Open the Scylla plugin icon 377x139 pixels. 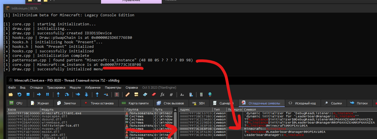pos(117,95)
